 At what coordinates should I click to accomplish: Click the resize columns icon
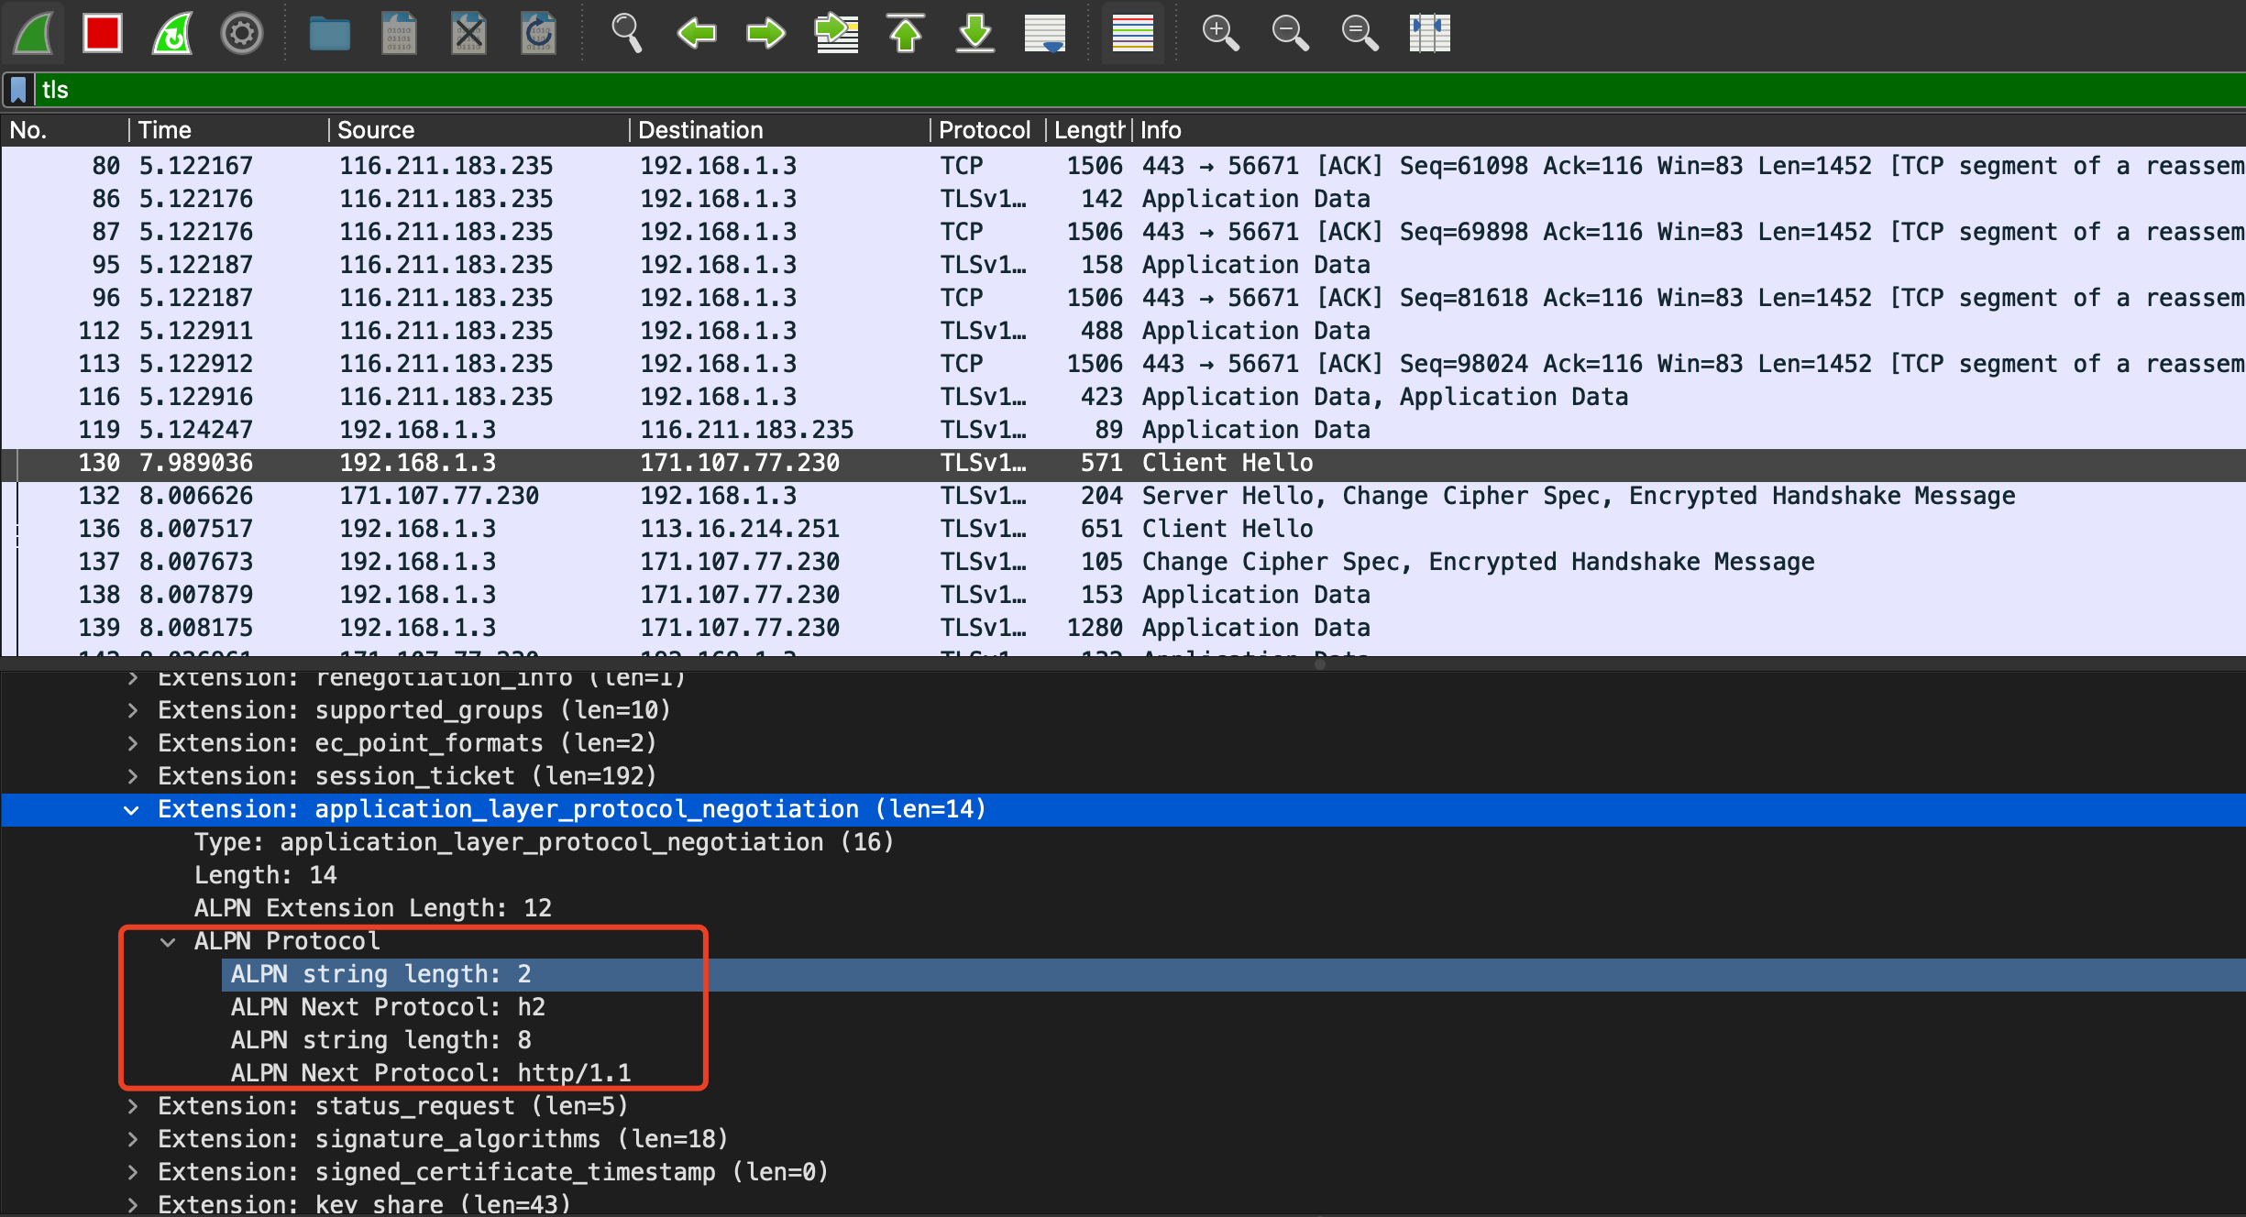point(1429,34)
